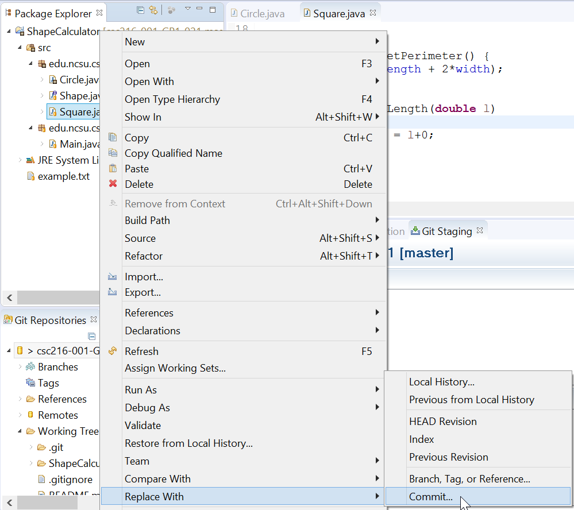Click the Import icon in the context menu
This screenshot has width=574, height=510.
[113, 276]
